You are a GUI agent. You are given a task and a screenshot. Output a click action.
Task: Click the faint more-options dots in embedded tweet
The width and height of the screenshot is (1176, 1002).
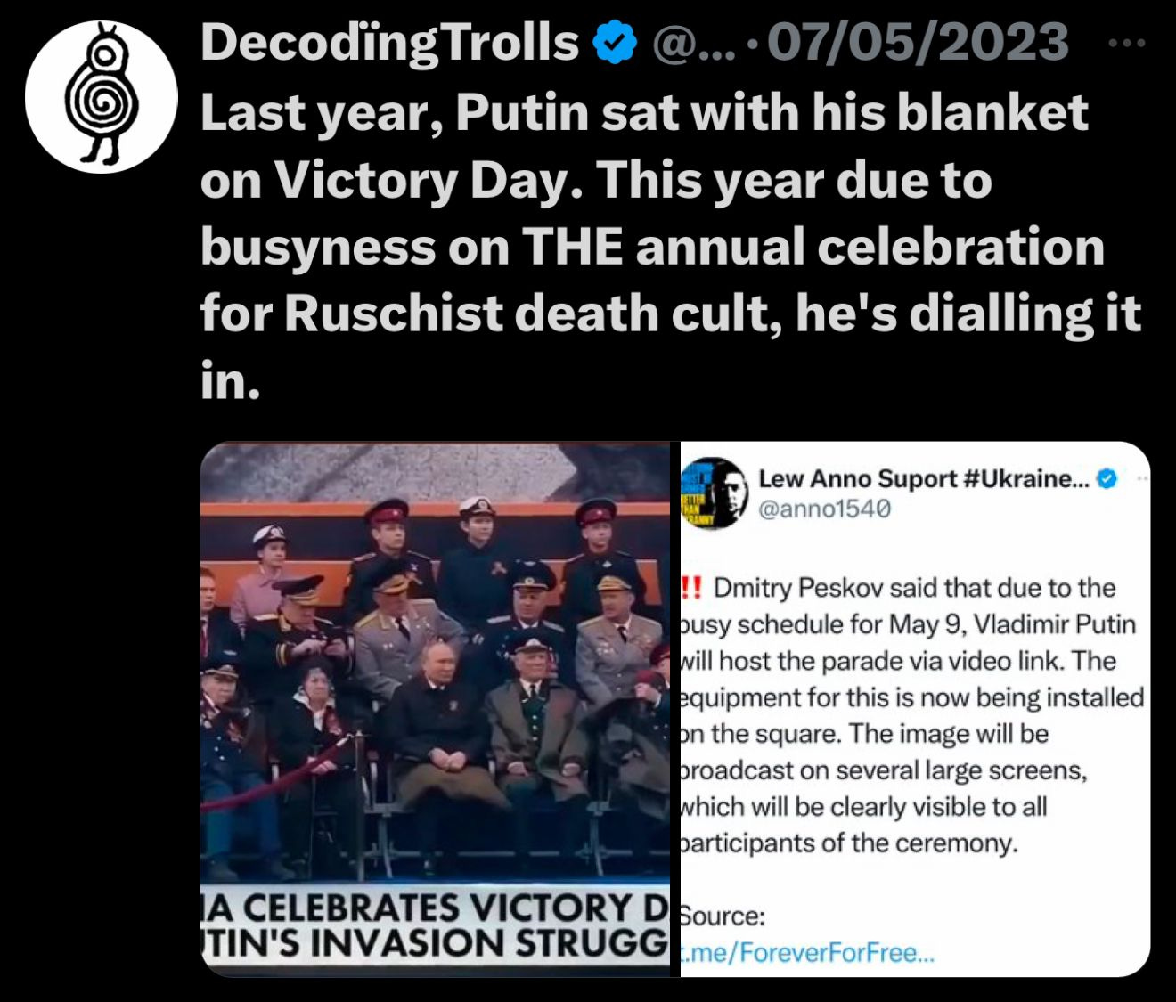click(x=1142, y=479)
